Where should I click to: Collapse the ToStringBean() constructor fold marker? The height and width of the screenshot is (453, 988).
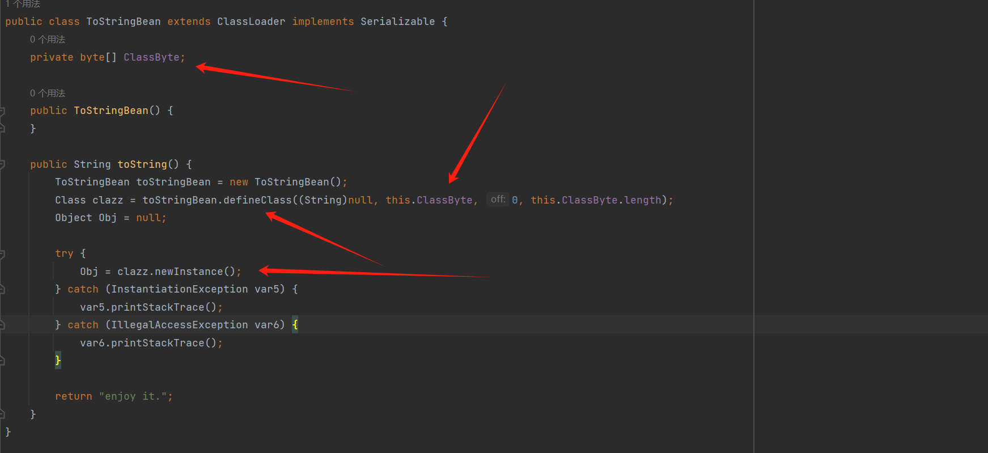click(x=2, y=111)
